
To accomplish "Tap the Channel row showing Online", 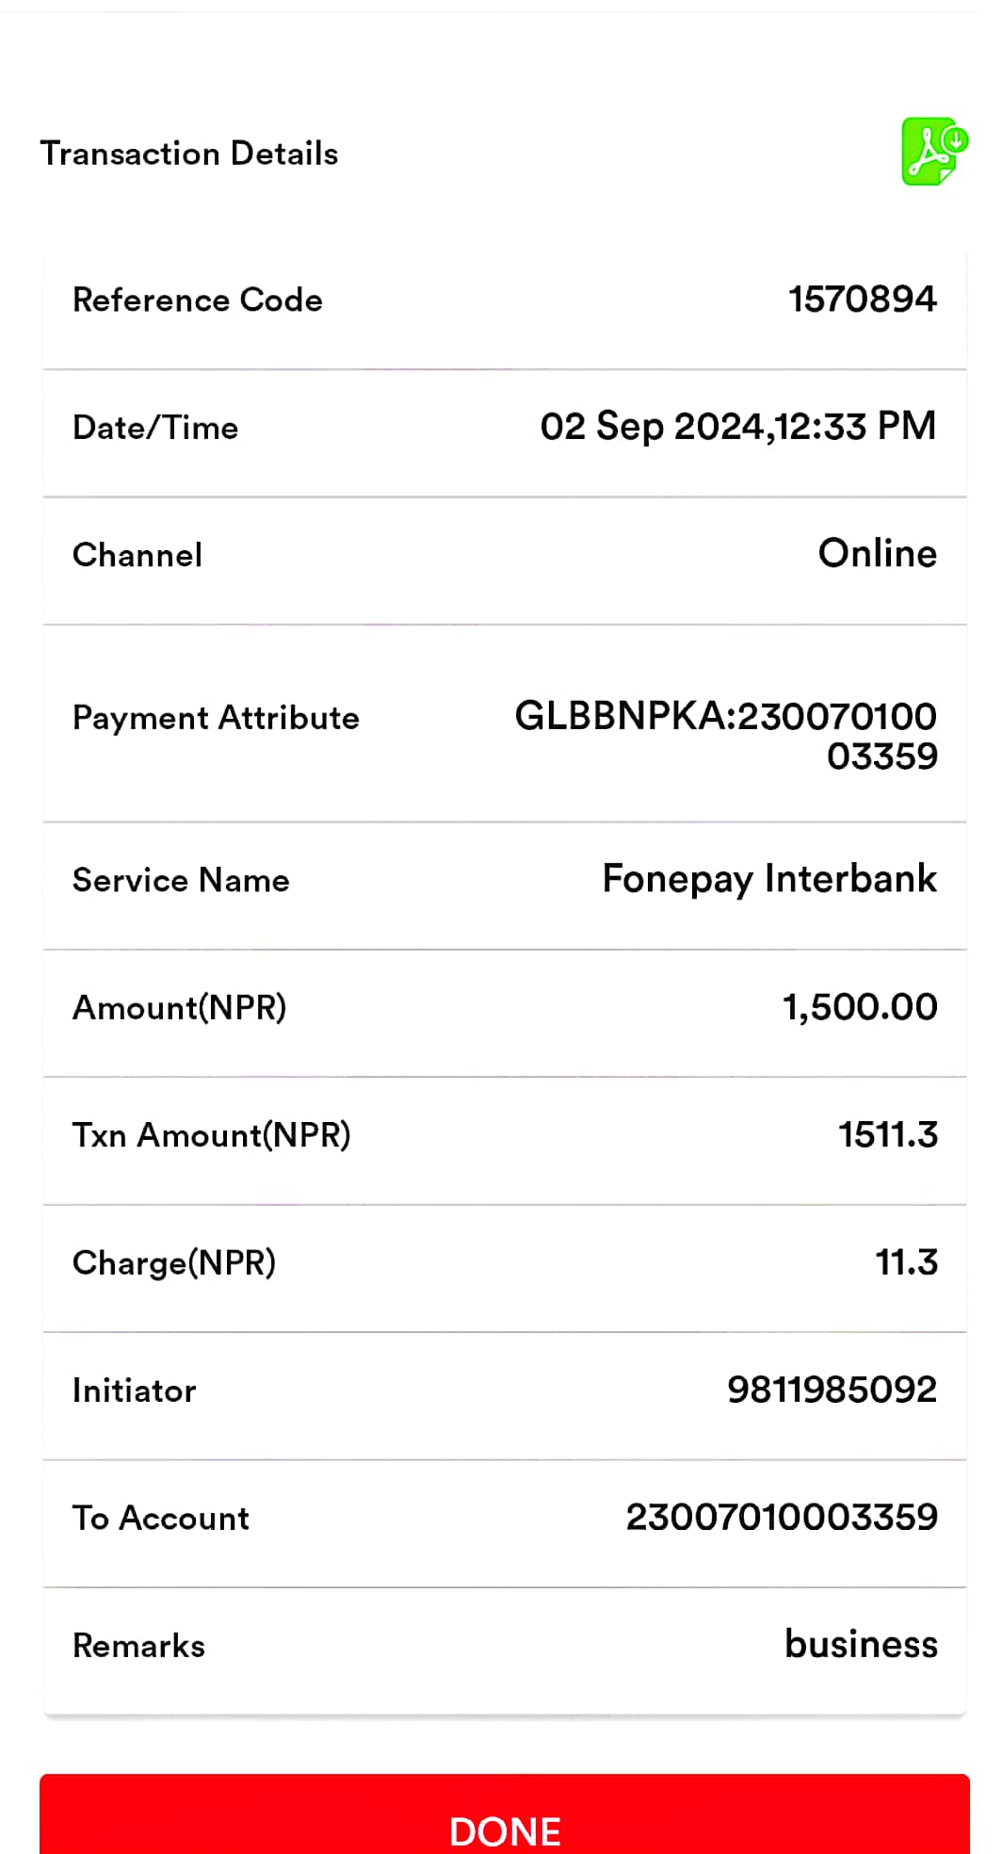I will [505, 561].
